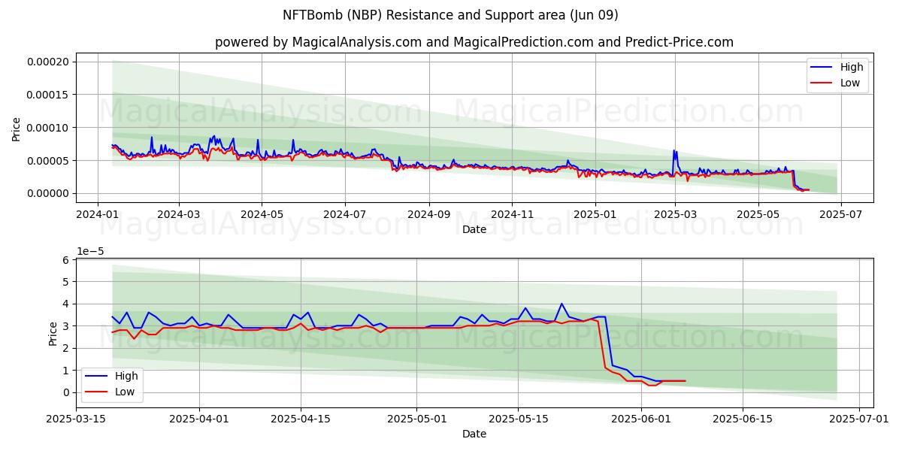Click the '2024-07' tick label on the top chart
The height and width of the screenshot is (451, 902).
[344, 214]
